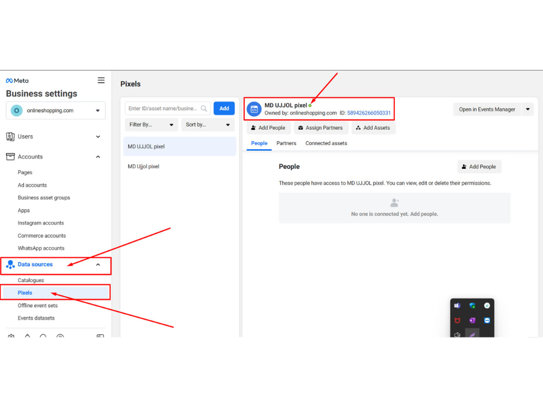Open Windows Security tray icon

pyautogui.click(x=472, y=306)
